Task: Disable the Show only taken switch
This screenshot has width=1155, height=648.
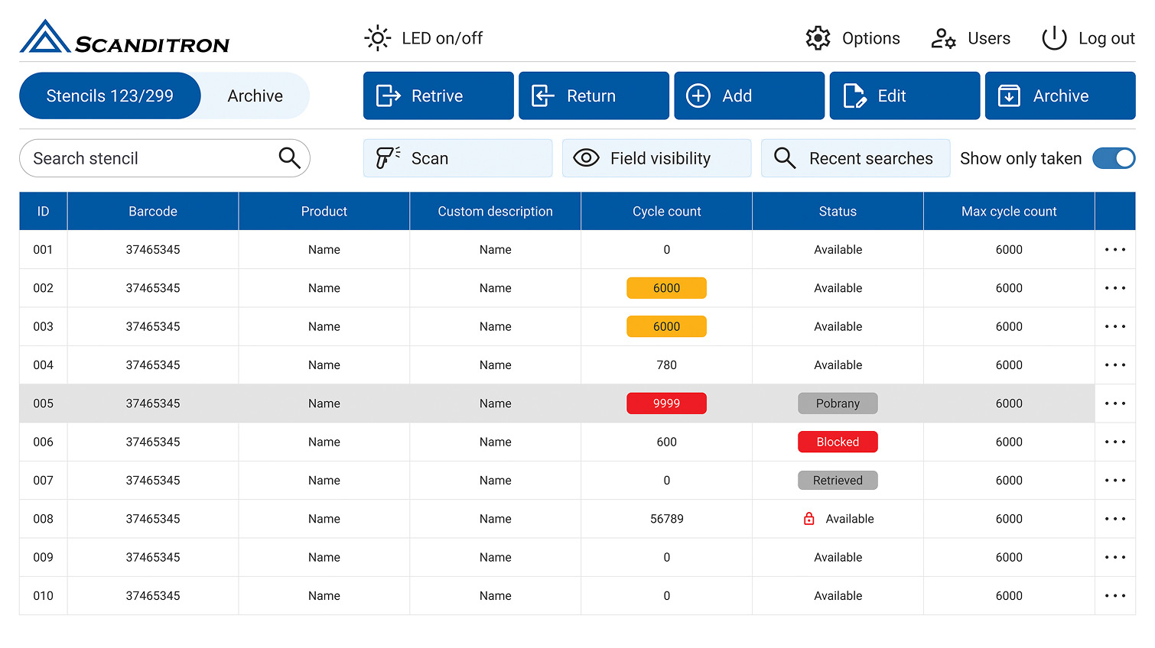Action: [x=1114, y=158]
